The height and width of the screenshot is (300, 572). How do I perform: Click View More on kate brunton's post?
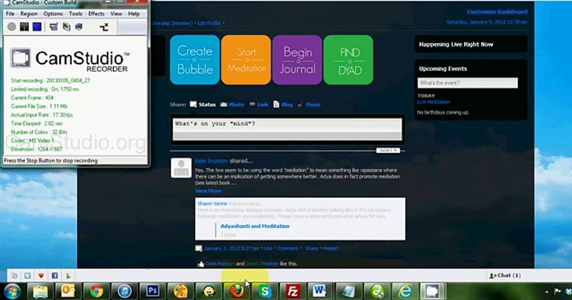(x=208, y=191)
